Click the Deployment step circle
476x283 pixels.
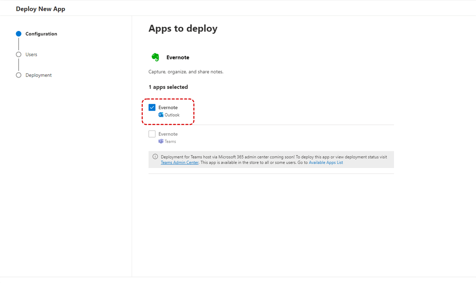pos(19,75)
